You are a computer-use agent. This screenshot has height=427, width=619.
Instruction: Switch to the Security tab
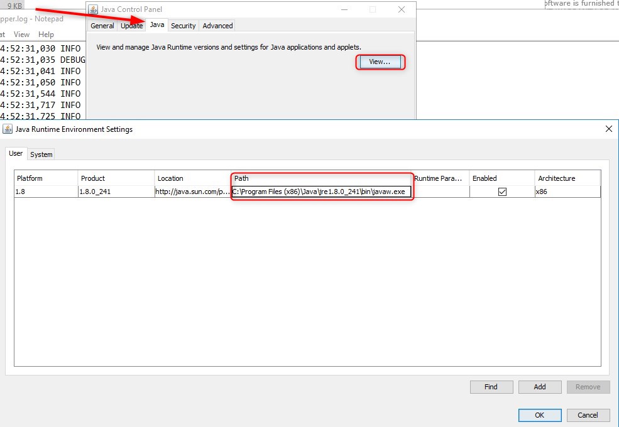point(183,26)
